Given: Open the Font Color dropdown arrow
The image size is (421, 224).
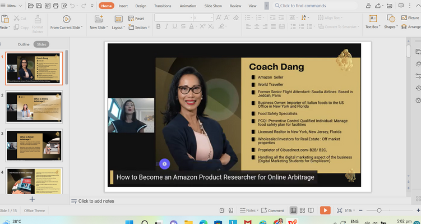Looking at the screenshot, I should click(x=196, y=26).
